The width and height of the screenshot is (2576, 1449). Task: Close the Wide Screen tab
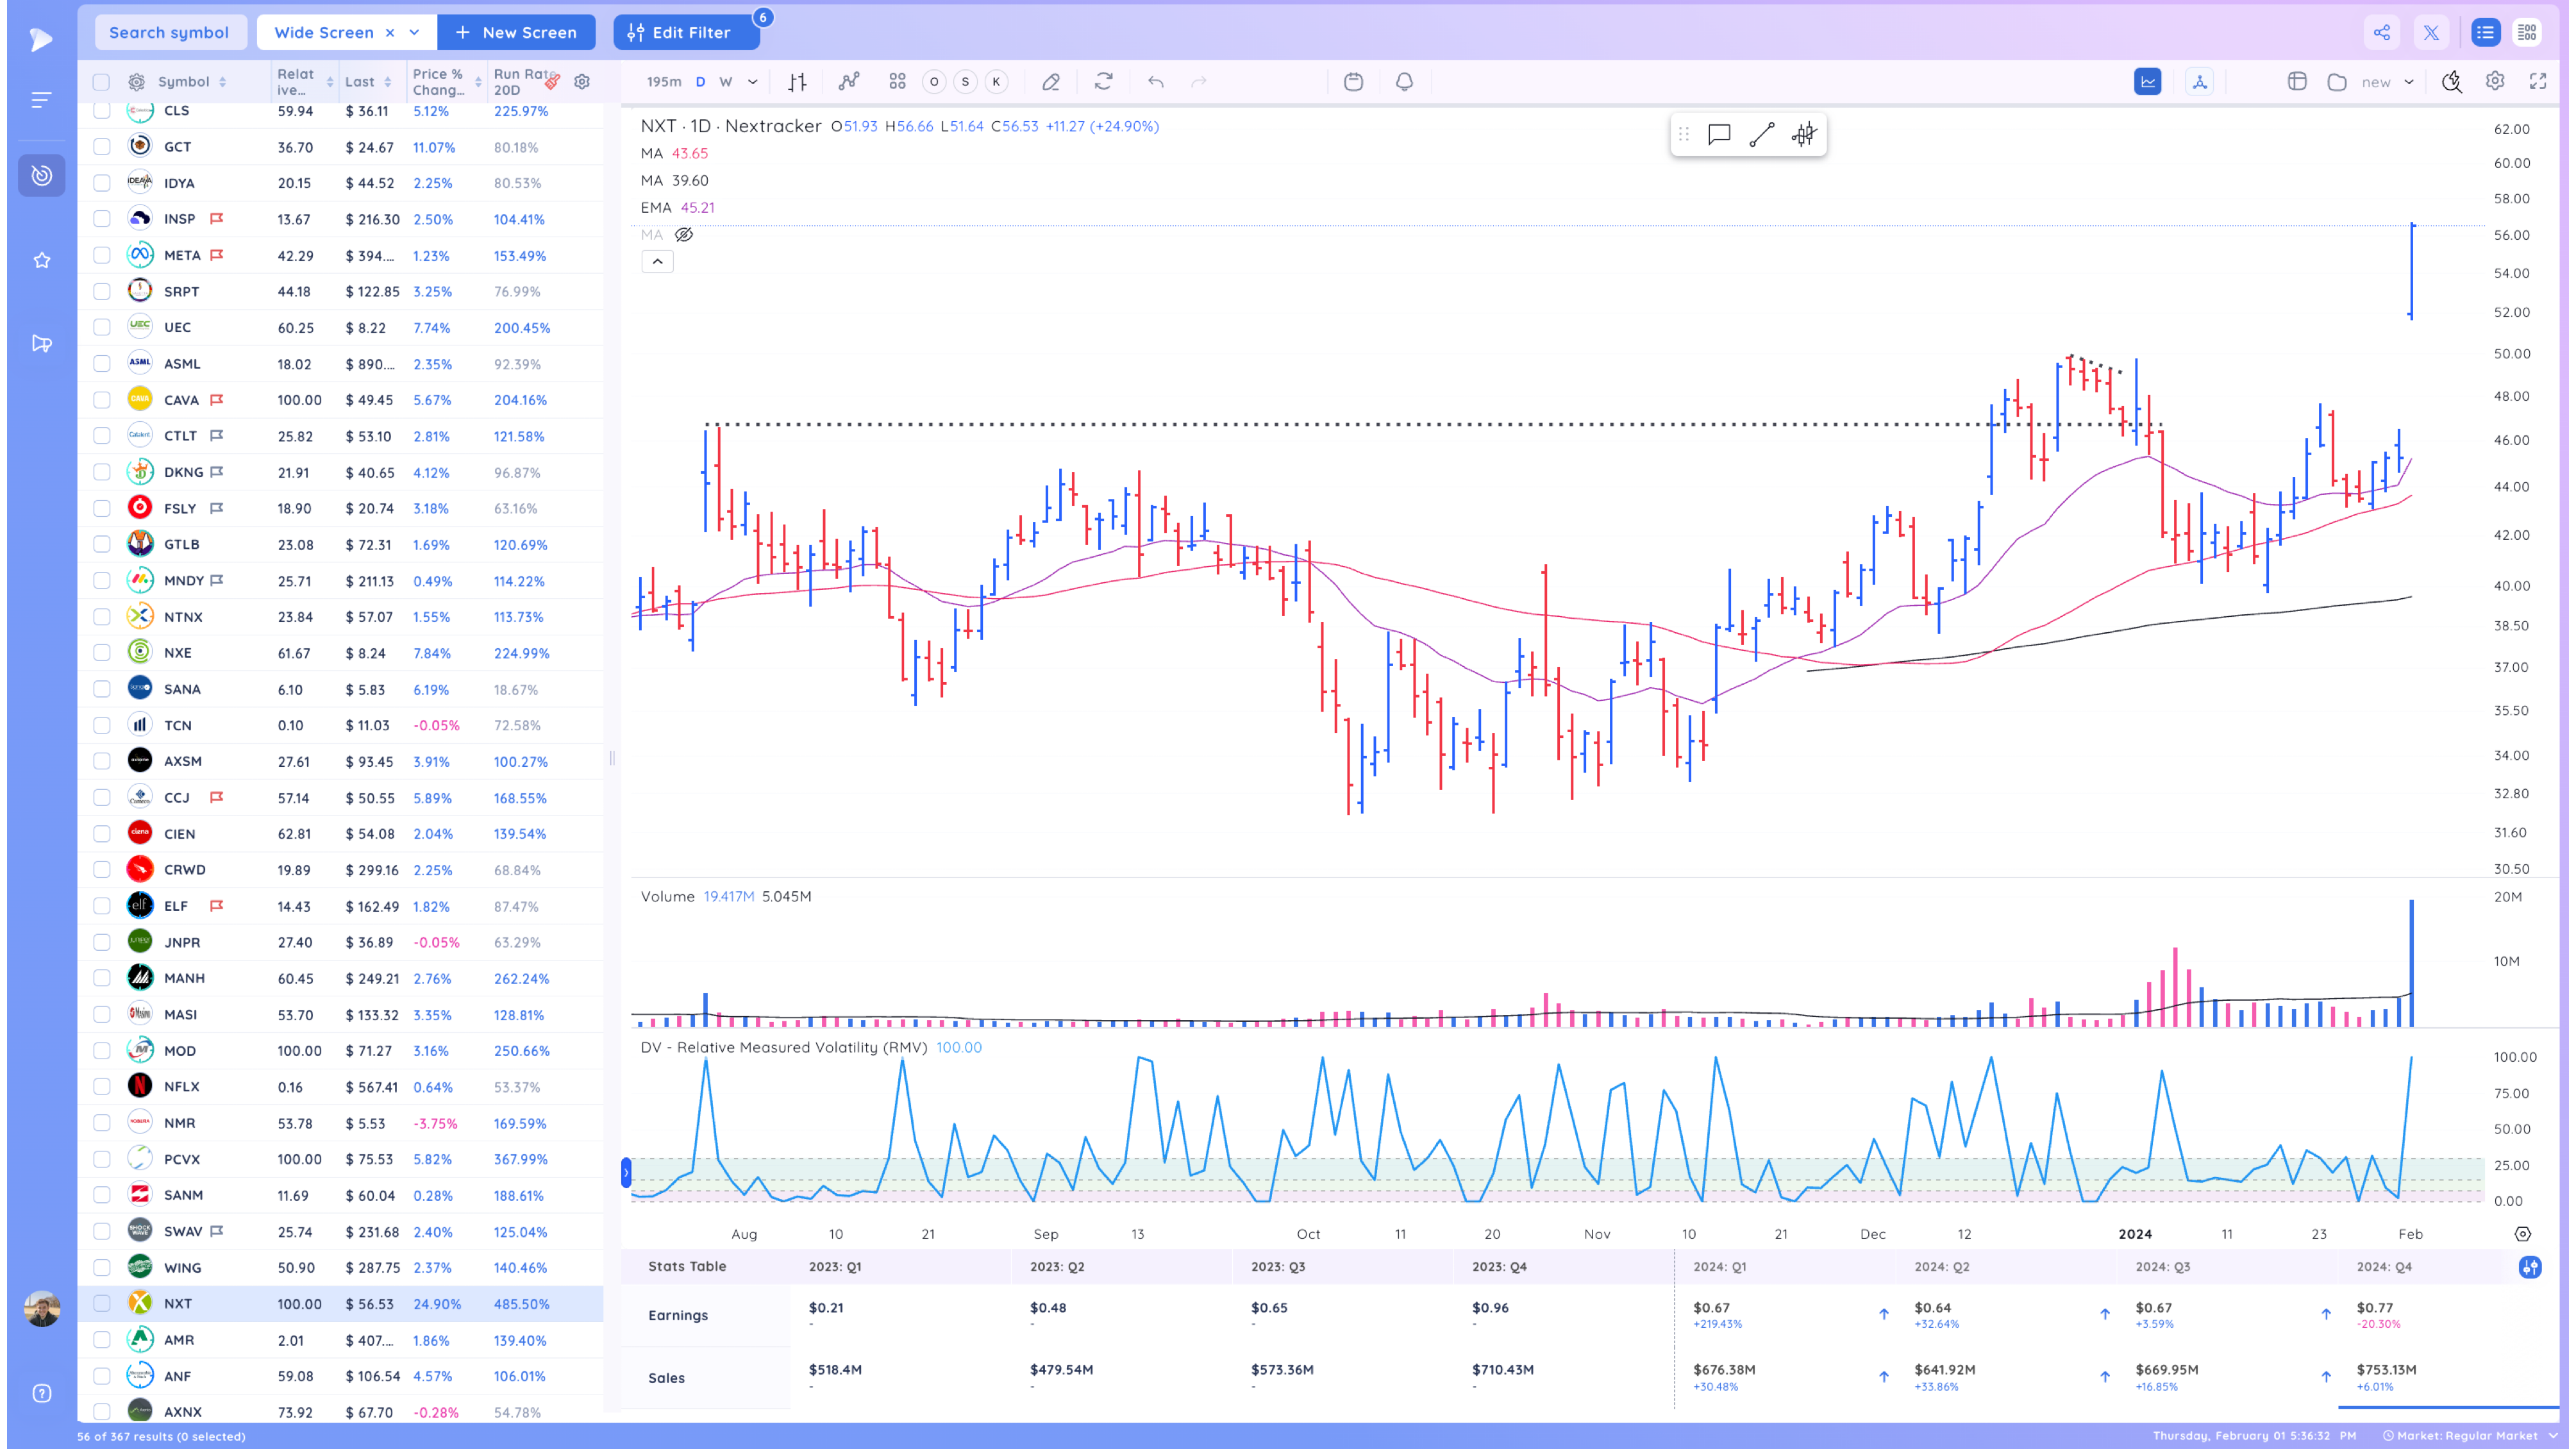(390, 32)
